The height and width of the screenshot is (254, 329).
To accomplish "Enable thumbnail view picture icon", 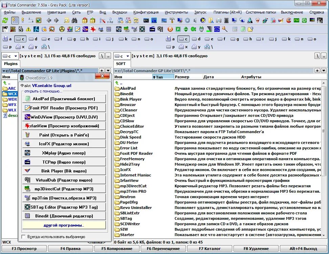I will pos(39,20).
